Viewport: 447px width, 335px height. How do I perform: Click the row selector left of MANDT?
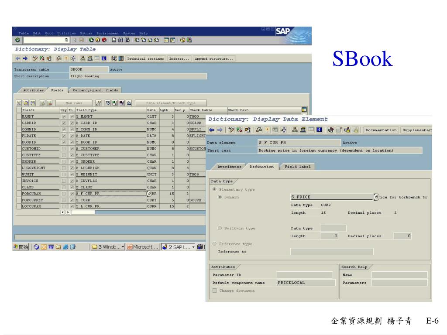click(x=19, y=116)
